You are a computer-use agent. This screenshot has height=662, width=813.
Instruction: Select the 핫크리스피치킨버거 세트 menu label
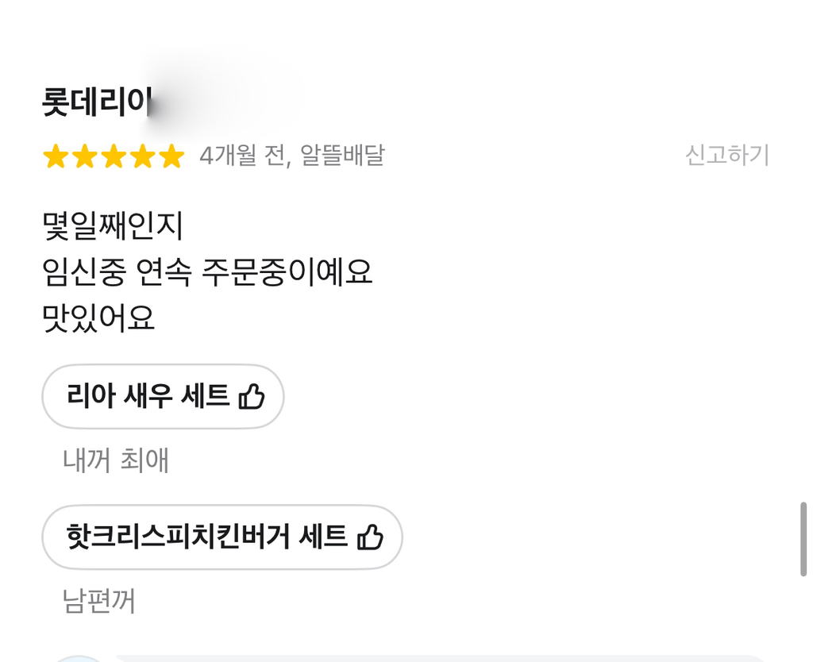[206, 537]
